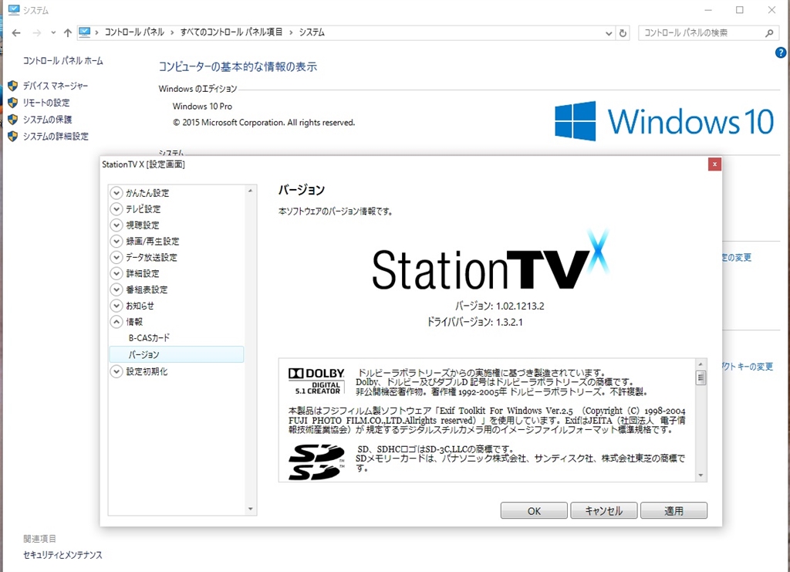This screenshot has width=790, height=572.
Task: Expand the 設定初期化 section chevron
Action: (x=116, y=371)
